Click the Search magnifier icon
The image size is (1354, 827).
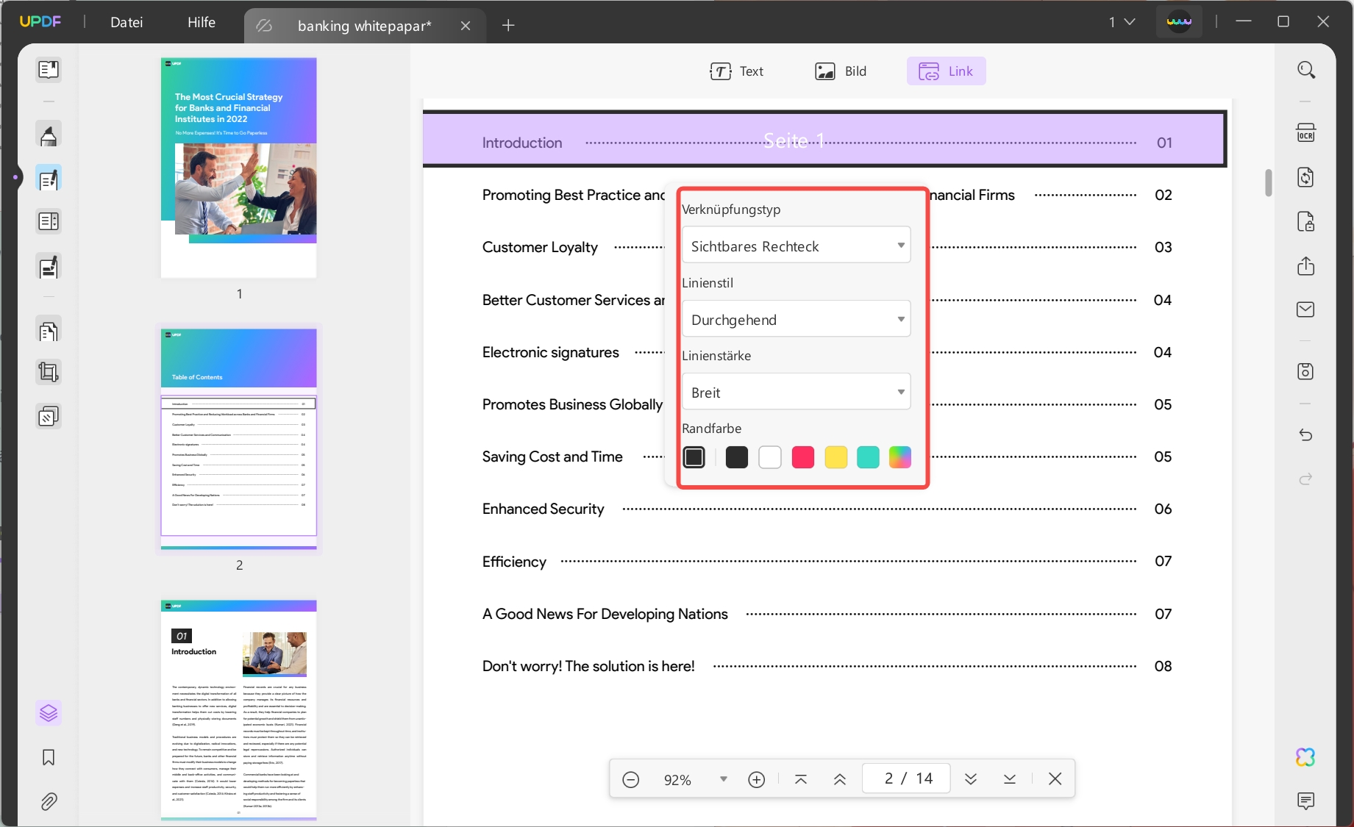pos(1306,70)
